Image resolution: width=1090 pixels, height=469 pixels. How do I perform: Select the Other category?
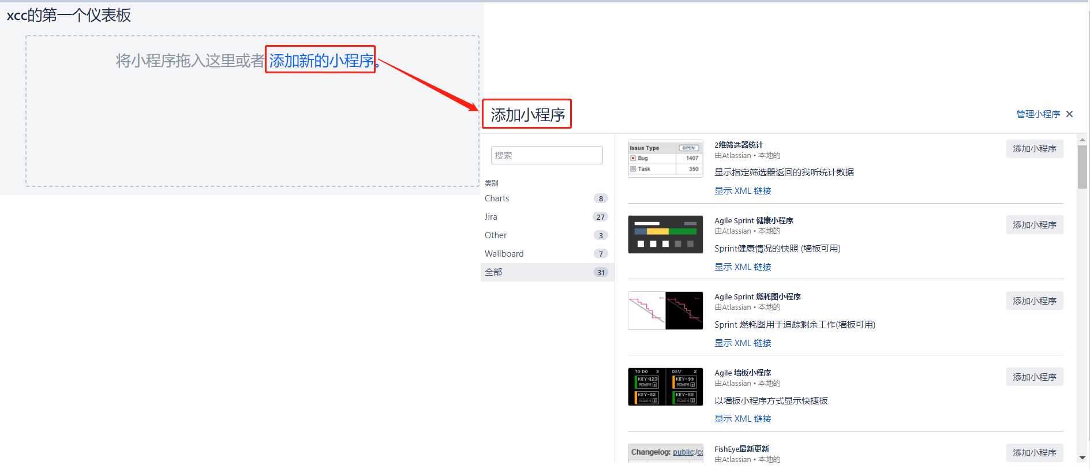point(547,235)
